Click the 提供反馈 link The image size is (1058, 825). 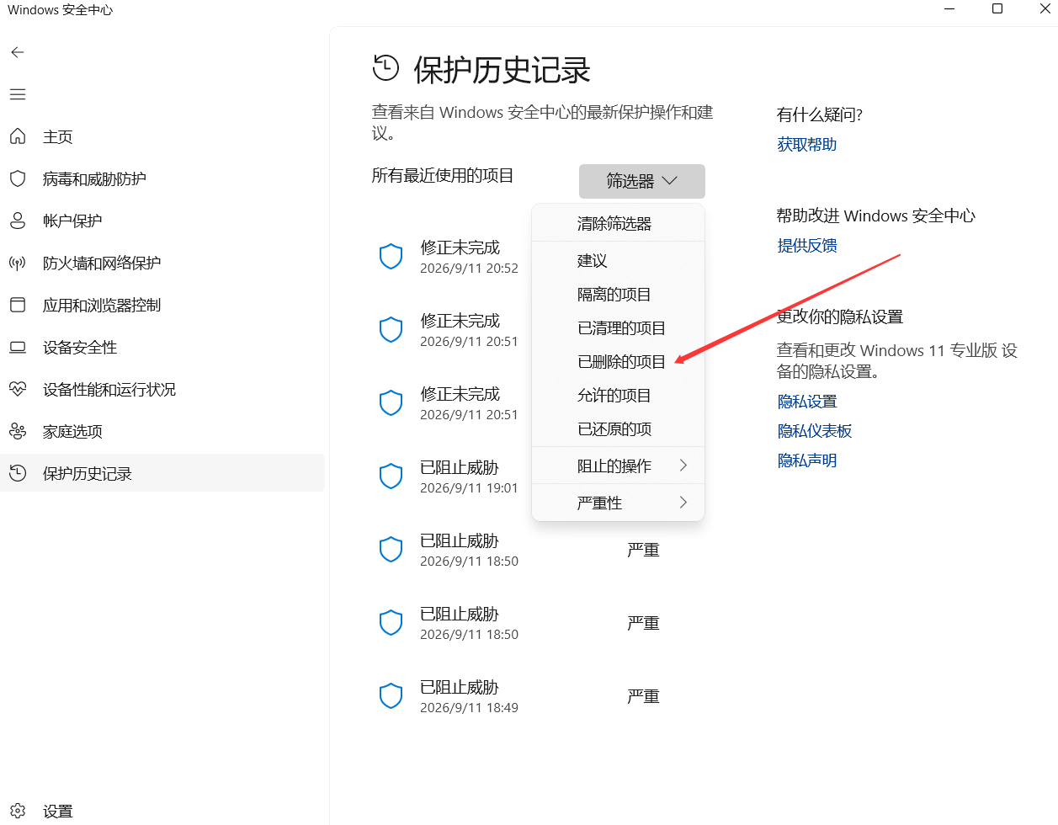coord(807,246)
